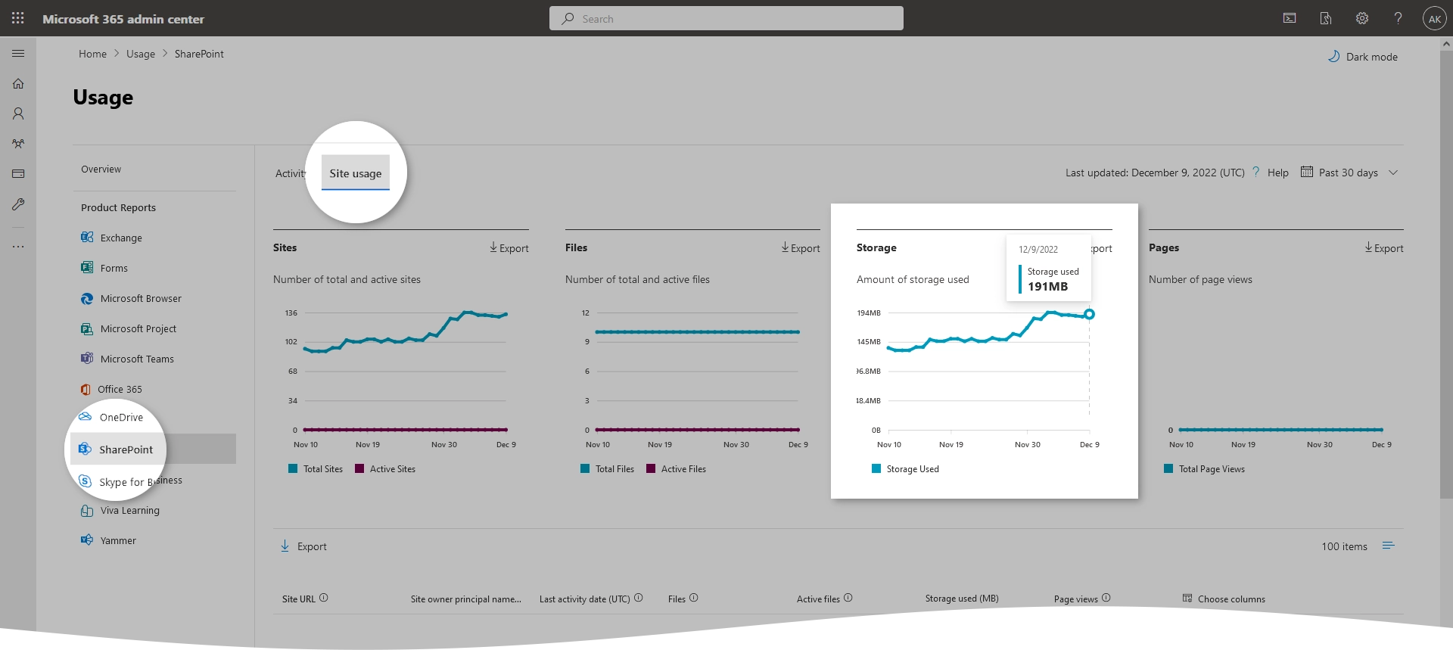This screenshot has height=650, width=1453.
Task: Click the Forms report icon
Action: click(87, 268)
